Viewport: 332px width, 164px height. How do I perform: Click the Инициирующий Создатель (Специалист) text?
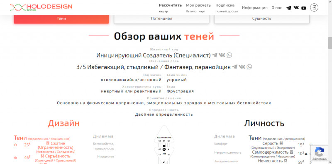tap(154, 55)
